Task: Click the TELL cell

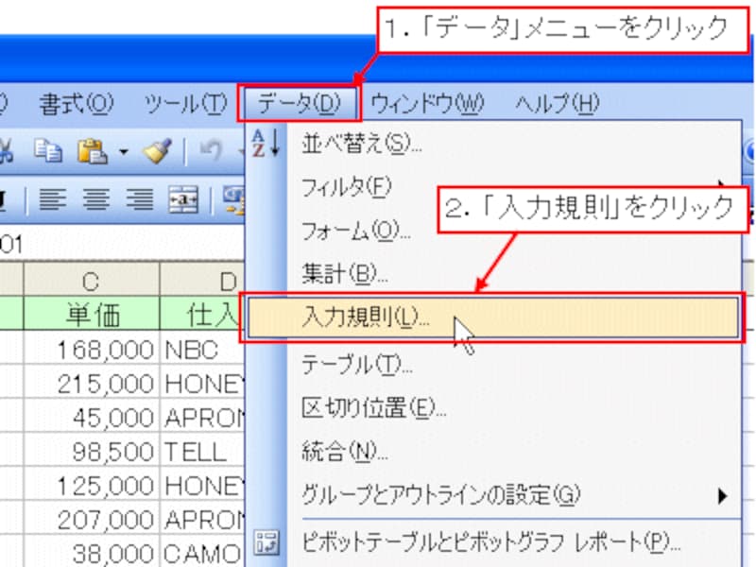Action: click(x=202, y=452)
